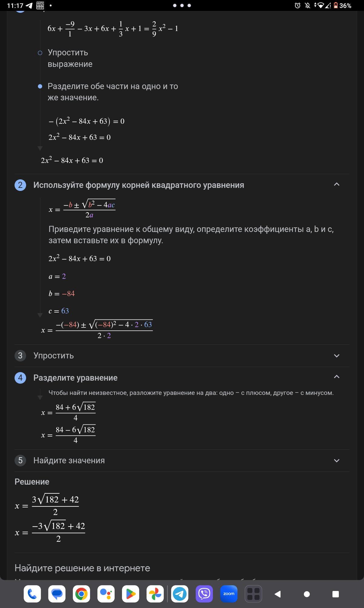This screenshot has height=608, width=364.
Task: Tap the 'Используйте формулу корней квадратного уравнения' heading
Action: coord(139,185)
